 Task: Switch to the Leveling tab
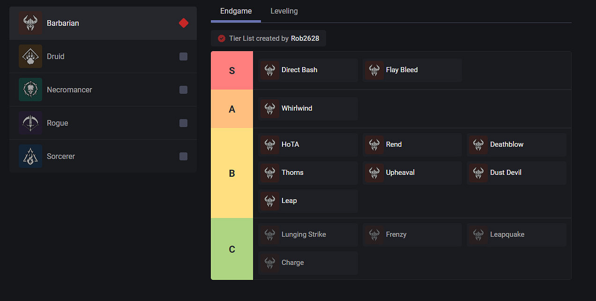(x=284, y=11)
